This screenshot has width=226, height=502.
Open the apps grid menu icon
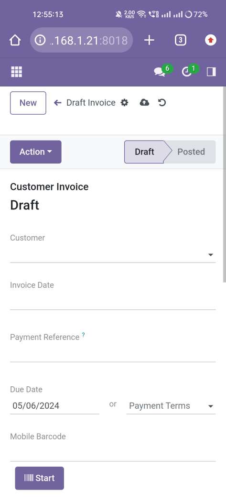(x=17, y=72)
